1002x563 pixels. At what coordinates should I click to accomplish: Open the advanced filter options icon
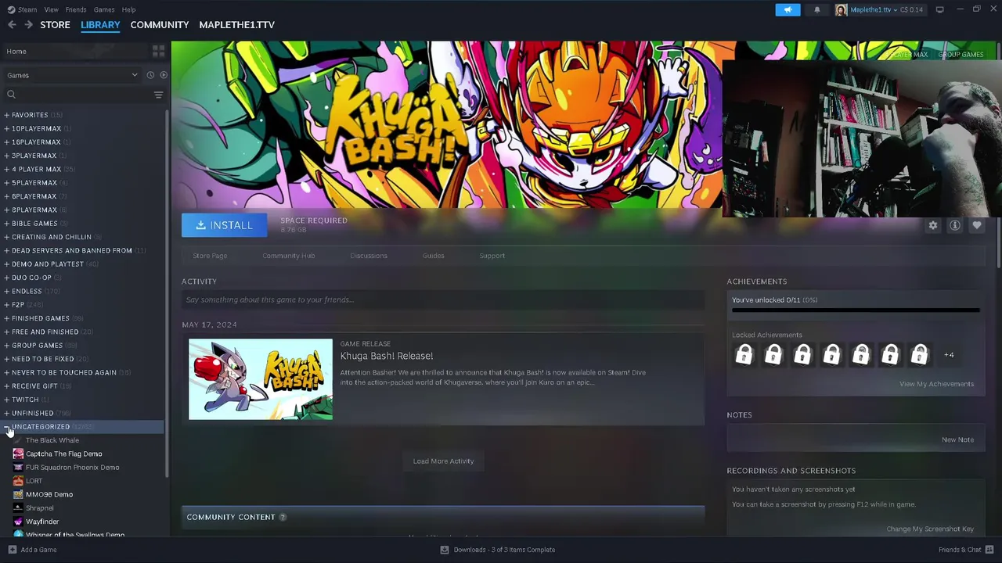point(158,95)
